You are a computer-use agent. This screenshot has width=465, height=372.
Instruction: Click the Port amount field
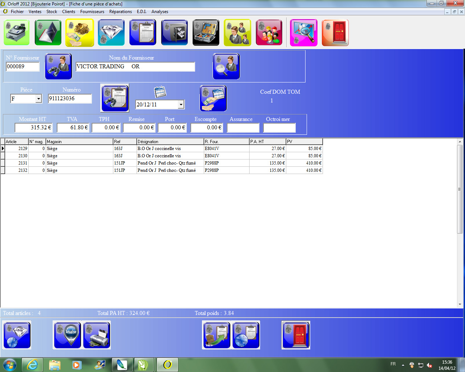pos(172,128)
